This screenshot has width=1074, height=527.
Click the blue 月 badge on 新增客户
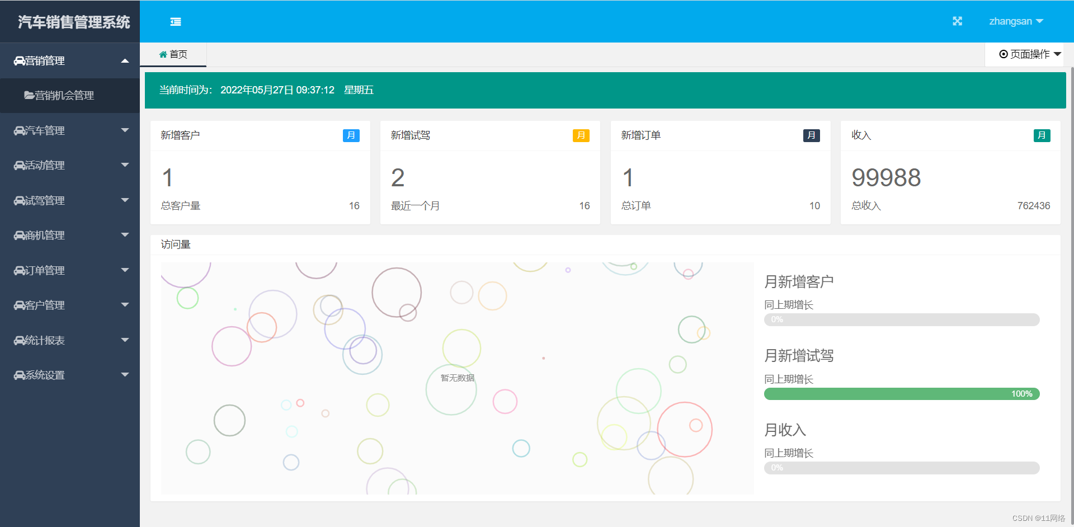(351, 135)
